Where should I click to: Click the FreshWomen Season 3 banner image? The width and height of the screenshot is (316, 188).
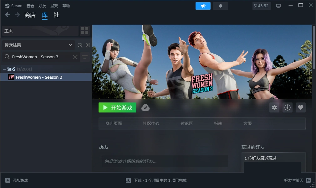click(x=202, y=62)
